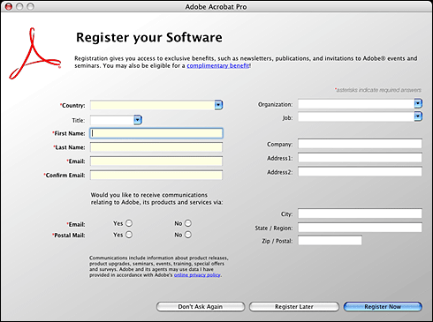This screenshot has height=322, width=433.
Task: Choose Yes for Postal Mail
Action: [129, 235]
